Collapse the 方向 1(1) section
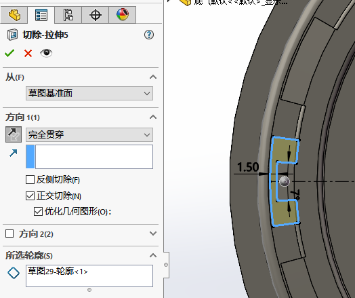 (153, 117)
